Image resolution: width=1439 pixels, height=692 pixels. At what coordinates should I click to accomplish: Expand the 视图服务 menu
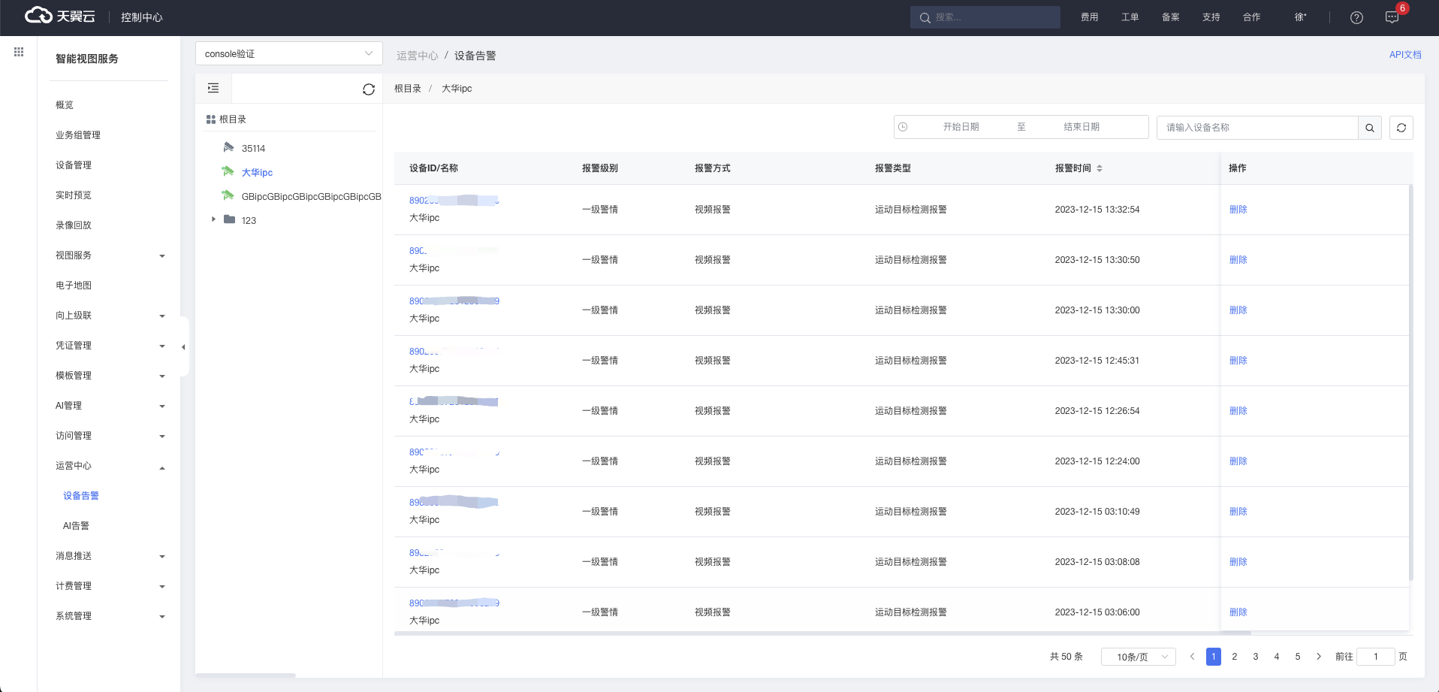coord(110,255)
